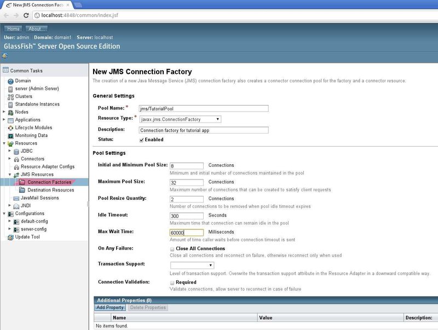Collapse the Resources tree arrow

point(4,143)
